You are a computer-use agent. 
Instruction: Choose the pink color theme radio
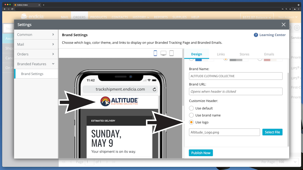click(x=260, y=59)
